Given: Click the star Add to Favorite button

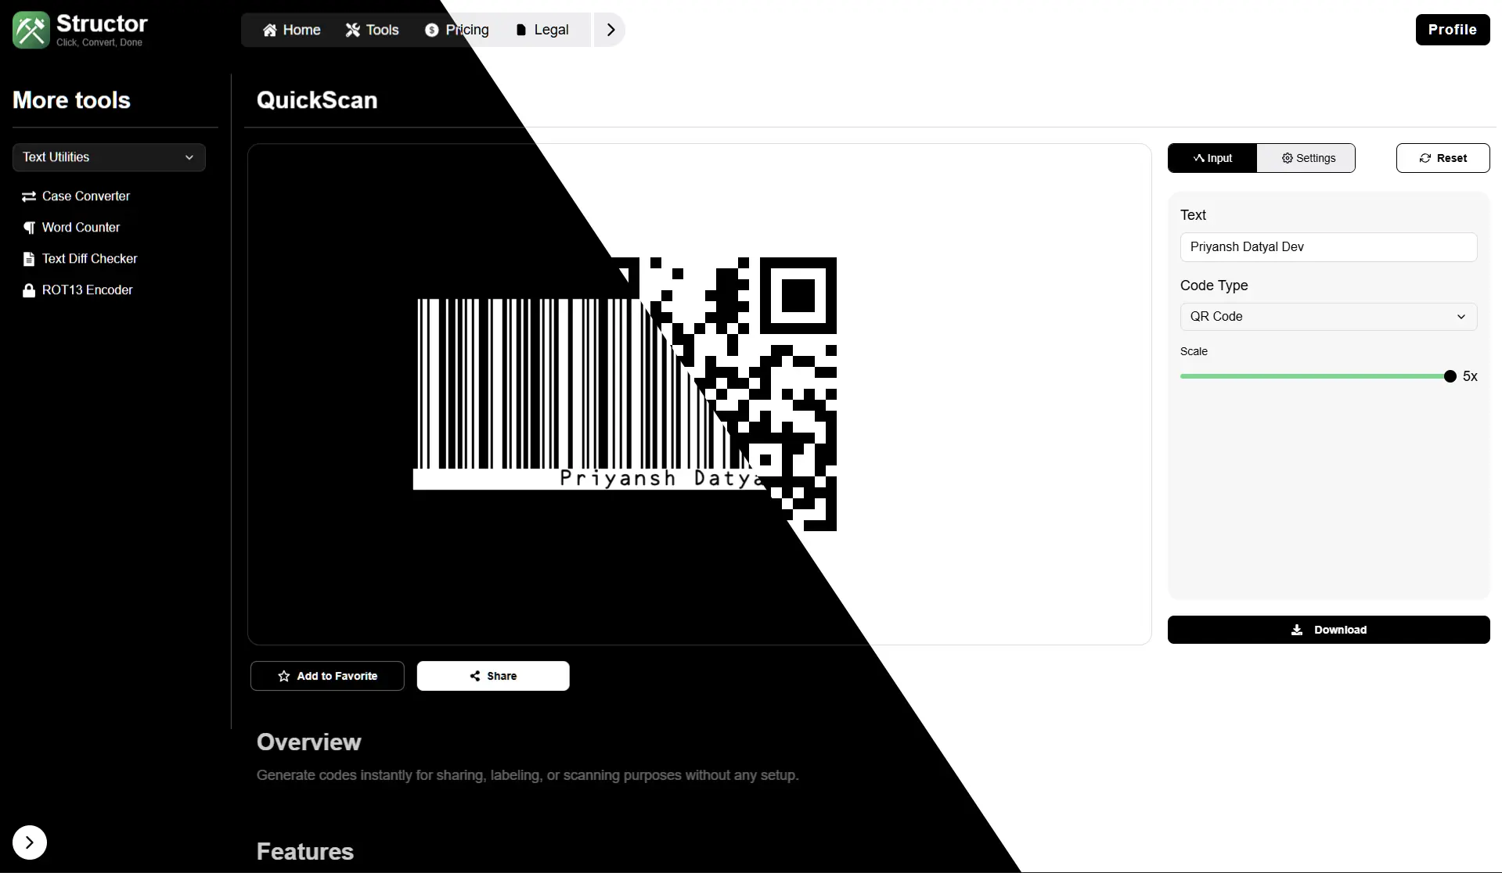Looking at the screenshot, I should (x=327, y=676).
